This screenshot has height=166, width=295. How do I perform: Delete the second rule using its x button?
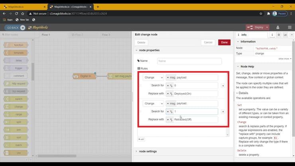pyautogui.click(x=223, y=112)
